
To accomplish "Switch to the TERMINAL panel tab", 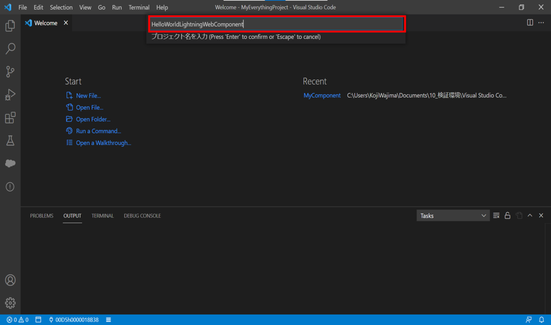I will click(102, 216).
